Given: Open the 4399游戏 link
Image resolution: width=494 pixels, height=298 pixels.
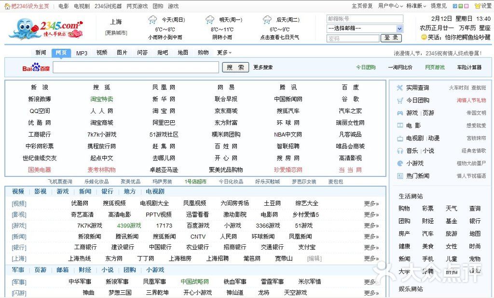Looking at the screenshot, I should (x=129, y=226).
